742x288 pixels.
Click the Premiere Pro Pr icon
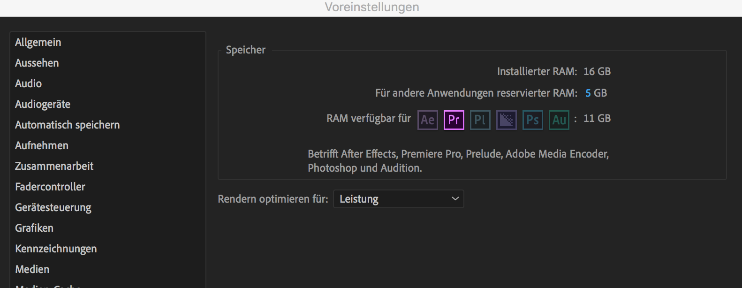[454, 120]
